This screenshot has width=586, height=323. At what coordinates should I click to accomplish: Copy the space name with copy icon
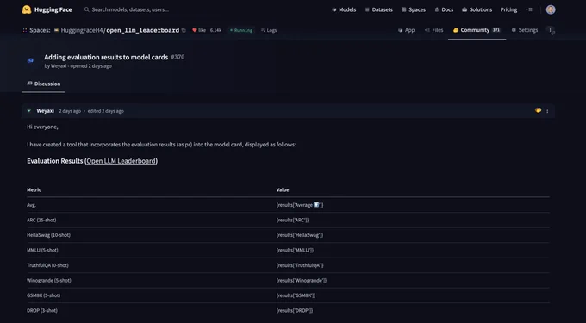(184, 30)
